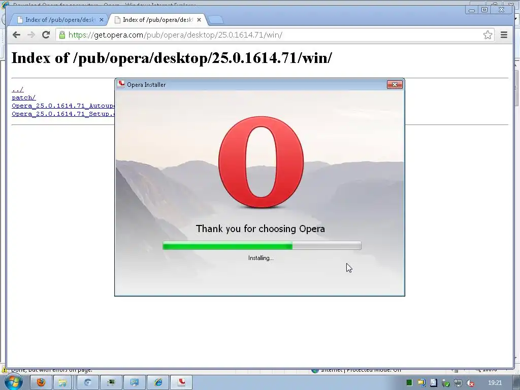Open the patch/ directory link
Screen dimensions: 520x390
(x=23, y=97)
